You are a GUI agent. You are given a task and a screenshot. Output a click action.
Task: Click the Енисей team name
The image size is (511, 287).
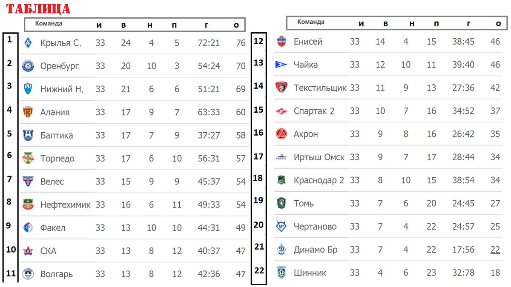click(x=308, y=42)
